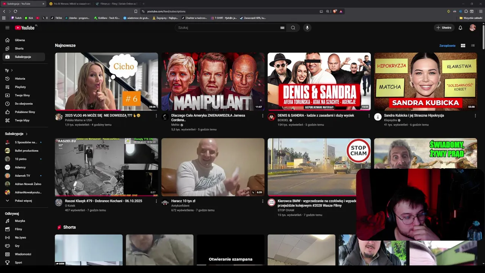Click the YouTube logo
485x273 pixels.
(x=25, y=28)
